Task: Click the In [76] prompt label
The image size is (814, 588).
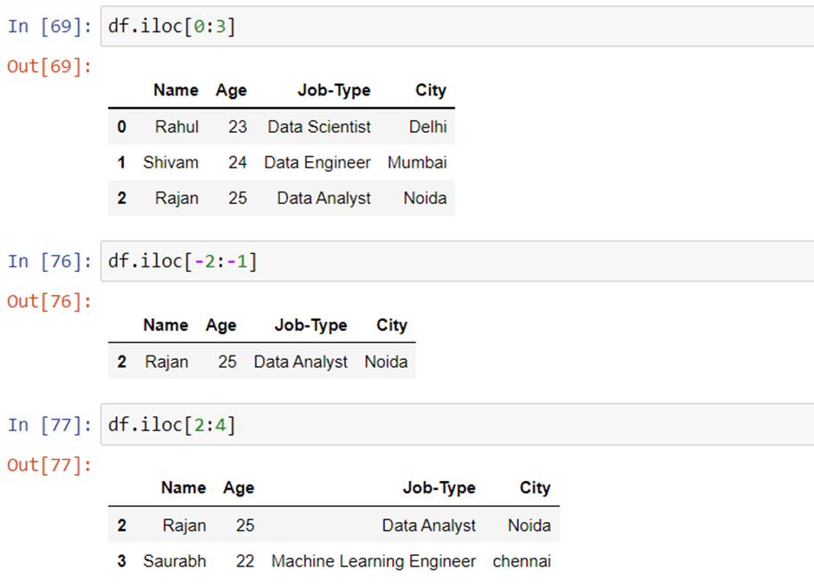Action: [49, 261]
